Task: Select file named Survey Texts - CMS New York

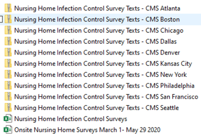Action: 101,75
